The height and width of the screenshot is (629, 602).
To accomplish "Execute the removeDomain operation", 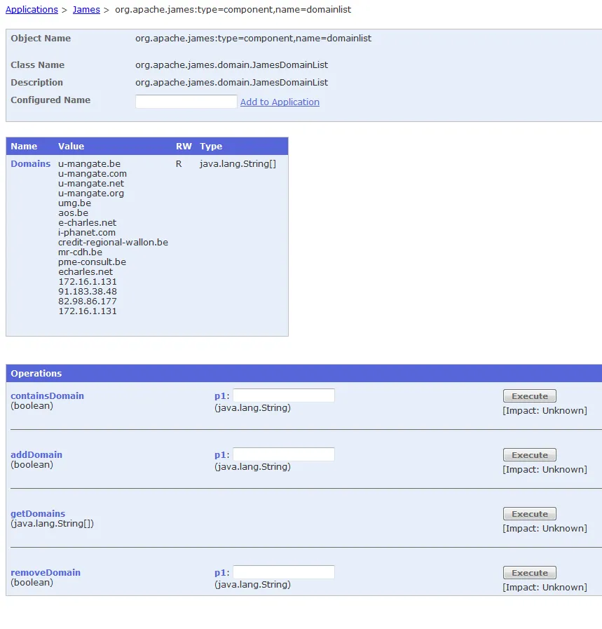I will coord(529,573).
